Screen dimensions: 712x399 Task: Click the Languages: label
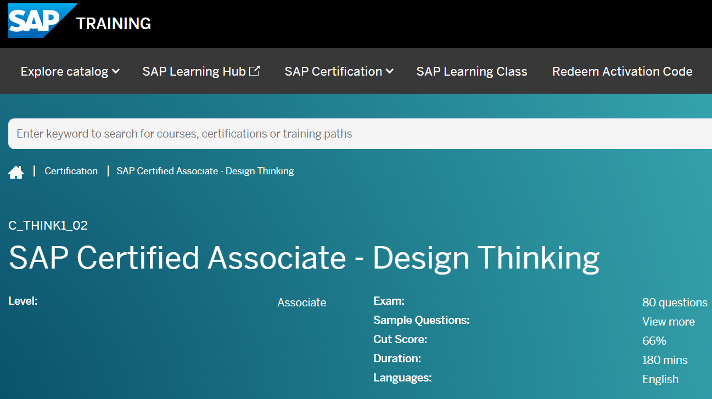click(x=403, y=378)
